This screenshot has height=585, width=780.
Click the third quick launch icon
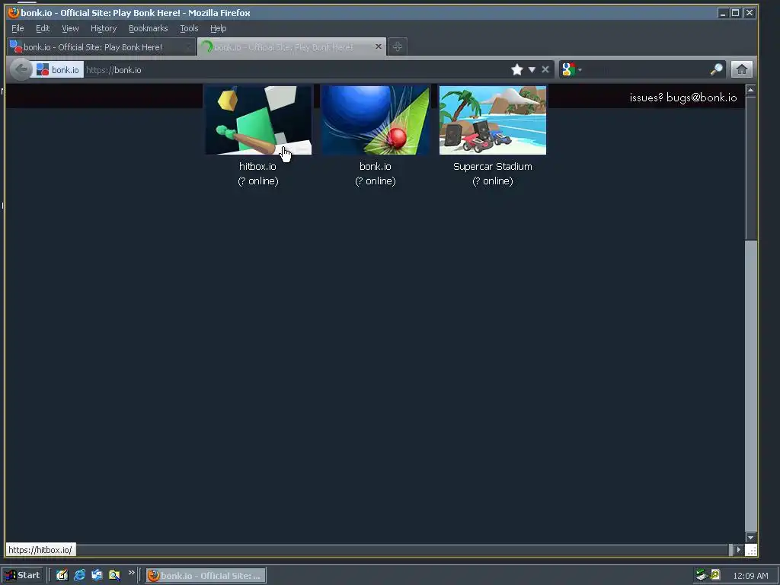click(97, 575)
